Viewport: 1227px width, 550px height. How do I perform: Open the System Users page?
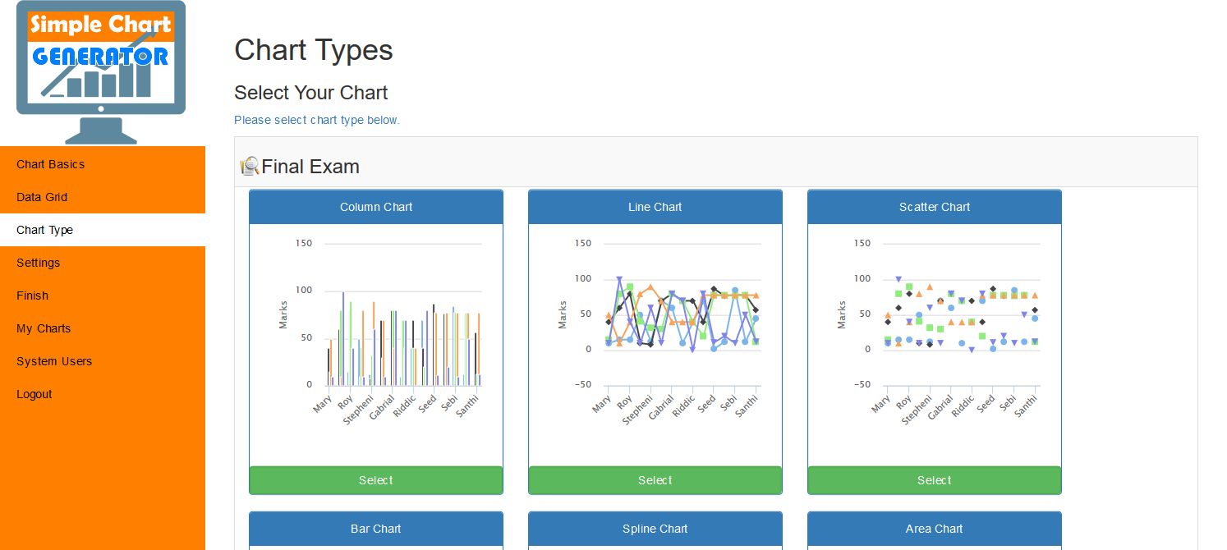point(54,361)
